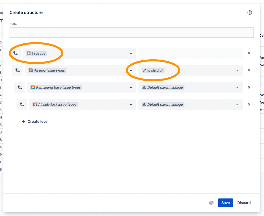The image size is (264, 216).
Task: Click the 'is child of' chip
Action: (x=153, y=70)
